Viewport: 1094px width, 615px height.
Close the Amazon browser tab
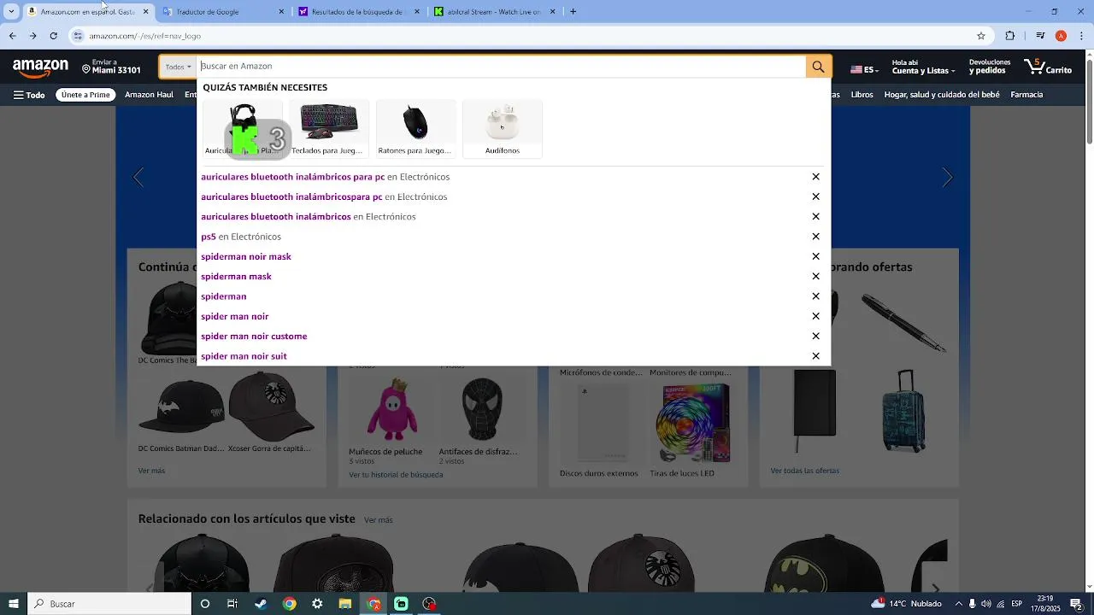click(x=146, y=12)
